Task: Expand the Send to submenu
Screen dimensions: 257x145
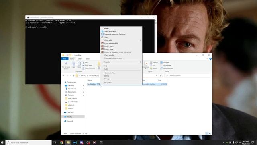Action: [121, 62]
